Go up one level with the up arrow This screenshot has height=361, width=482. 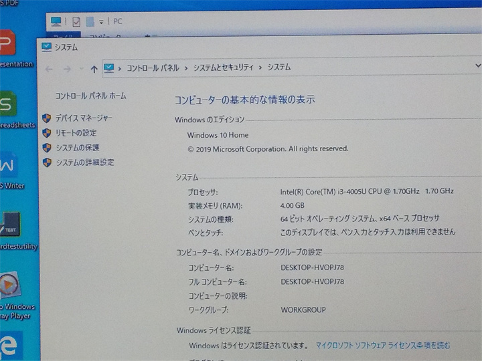coord(94,69)
